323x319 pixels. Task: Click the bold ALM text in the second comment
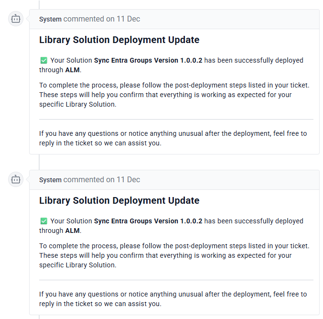[x=72, y=231]
